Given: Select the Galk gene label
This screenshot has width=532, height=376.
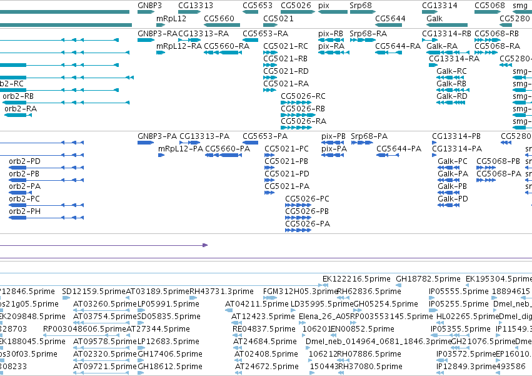Looking at the screenshot, I should [434, 18].
